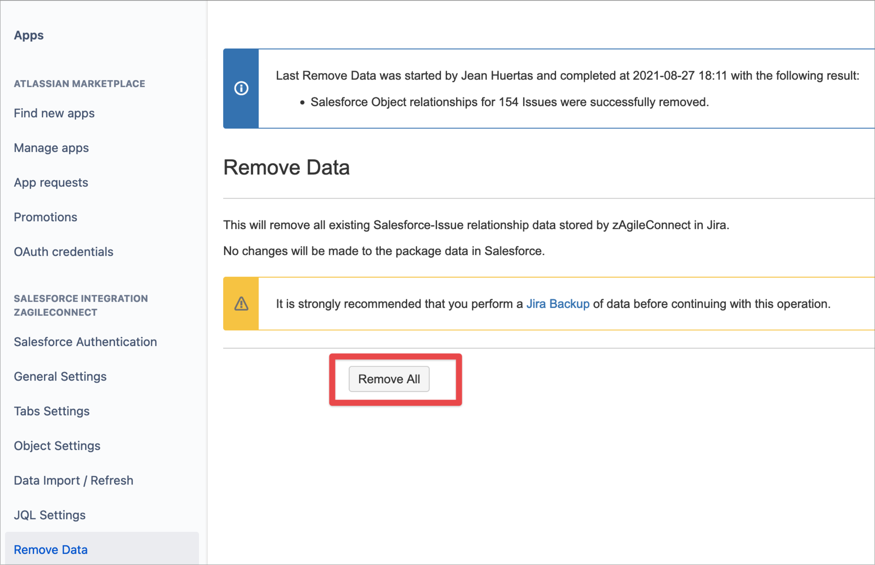Viewport: 875px width, 565px height.
Task: Click the yellow warning triangle icon
Action: coord(241,304)
